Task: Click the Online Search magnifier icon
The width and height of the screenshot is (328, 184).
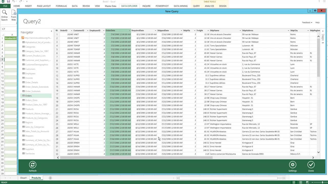Action: pos(4,12)
